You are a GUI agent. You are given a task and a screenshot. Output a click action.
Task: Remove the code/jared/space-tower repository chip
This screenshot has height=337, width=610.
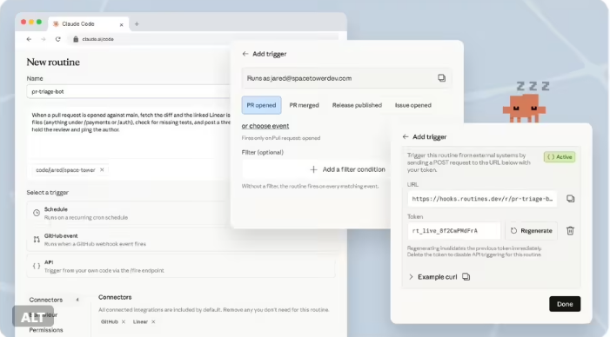pyautogui.click(x=102, y=169)
